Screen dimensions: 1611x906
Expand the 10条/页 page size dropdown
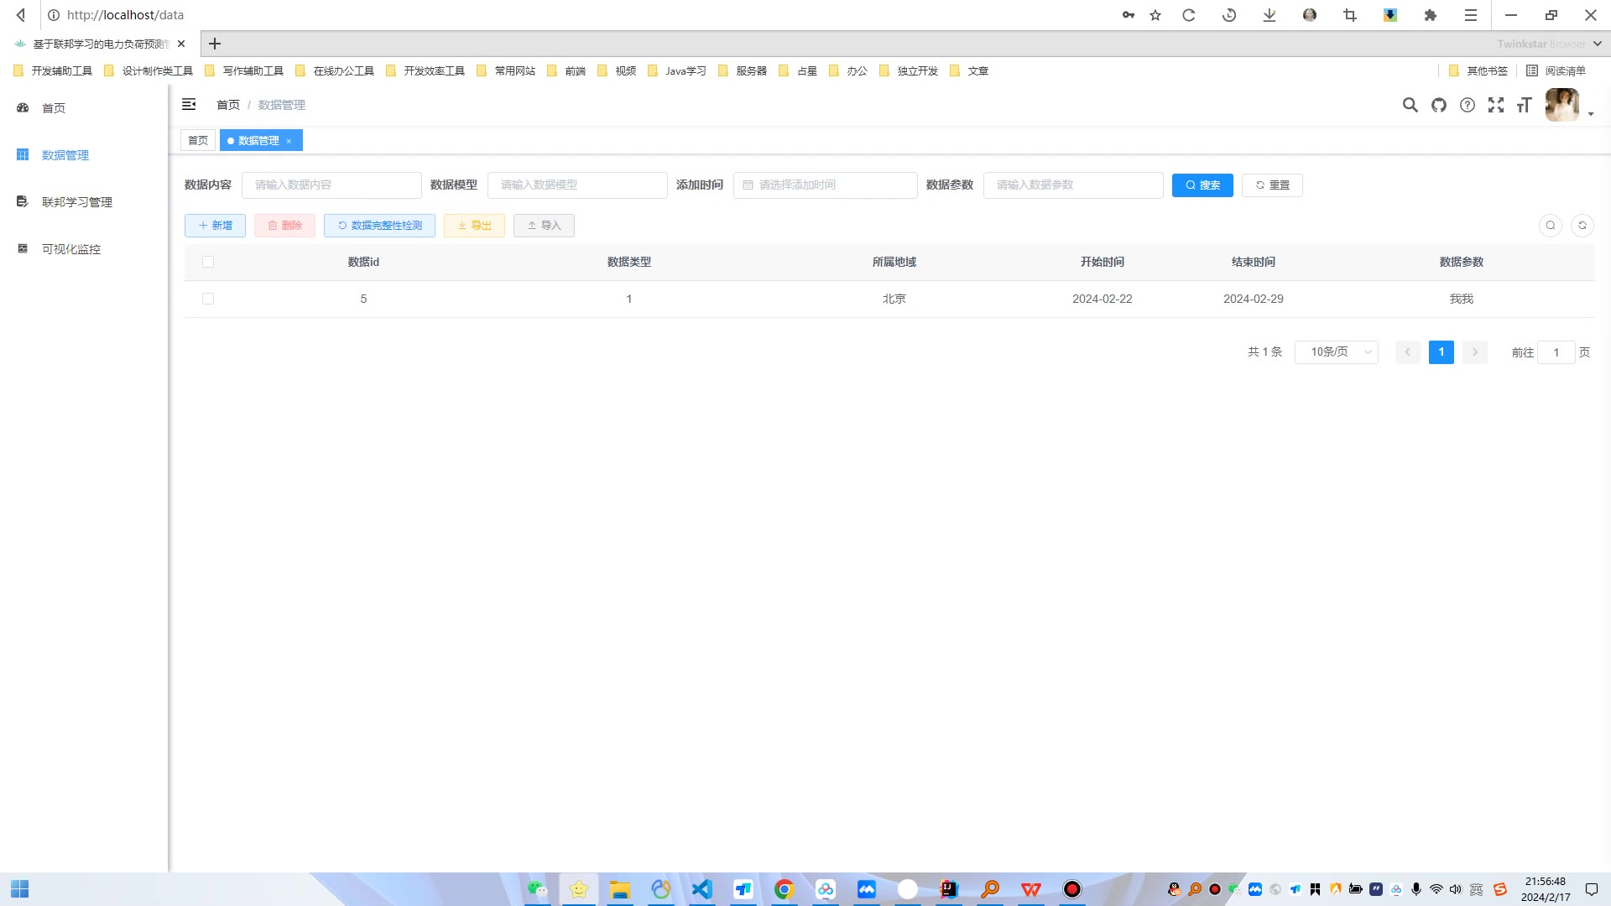[1336, 352]
